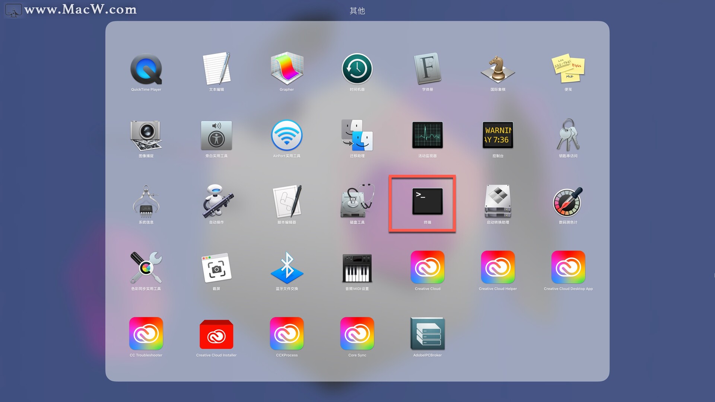Open 脚本编辑器 Script Editor
715x402 pixels.
pos(287,202)
